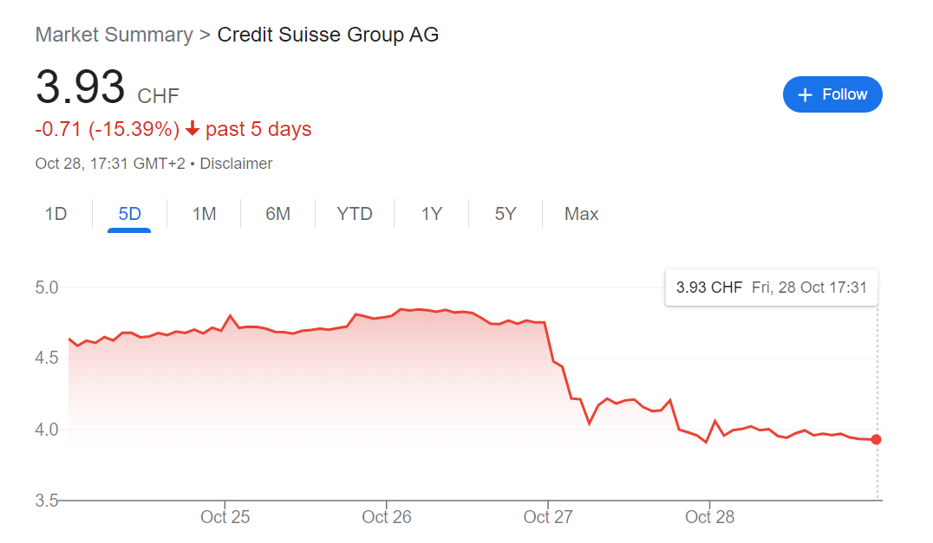This screenshot has width=933, height=543.
Task: Open the Market Summary breadcrumb link
Action: pyautogui.click(x=114, y=35)
